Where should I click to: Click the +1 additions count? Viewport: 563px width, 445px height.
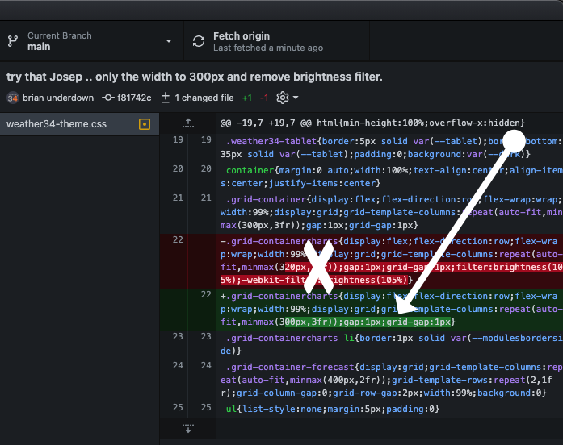[247, 98]
